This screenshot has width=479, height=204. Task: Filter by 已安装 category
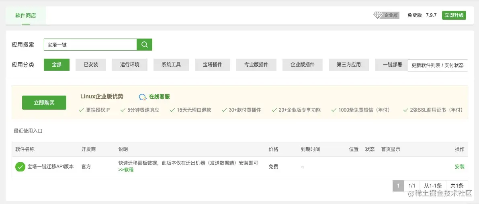coord(91,65)
